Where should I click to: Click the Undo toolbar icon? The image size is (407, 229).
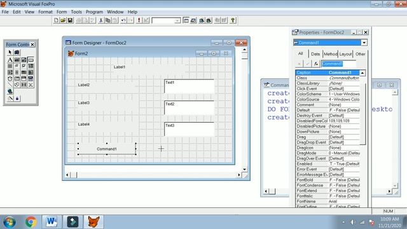(123, 20)
